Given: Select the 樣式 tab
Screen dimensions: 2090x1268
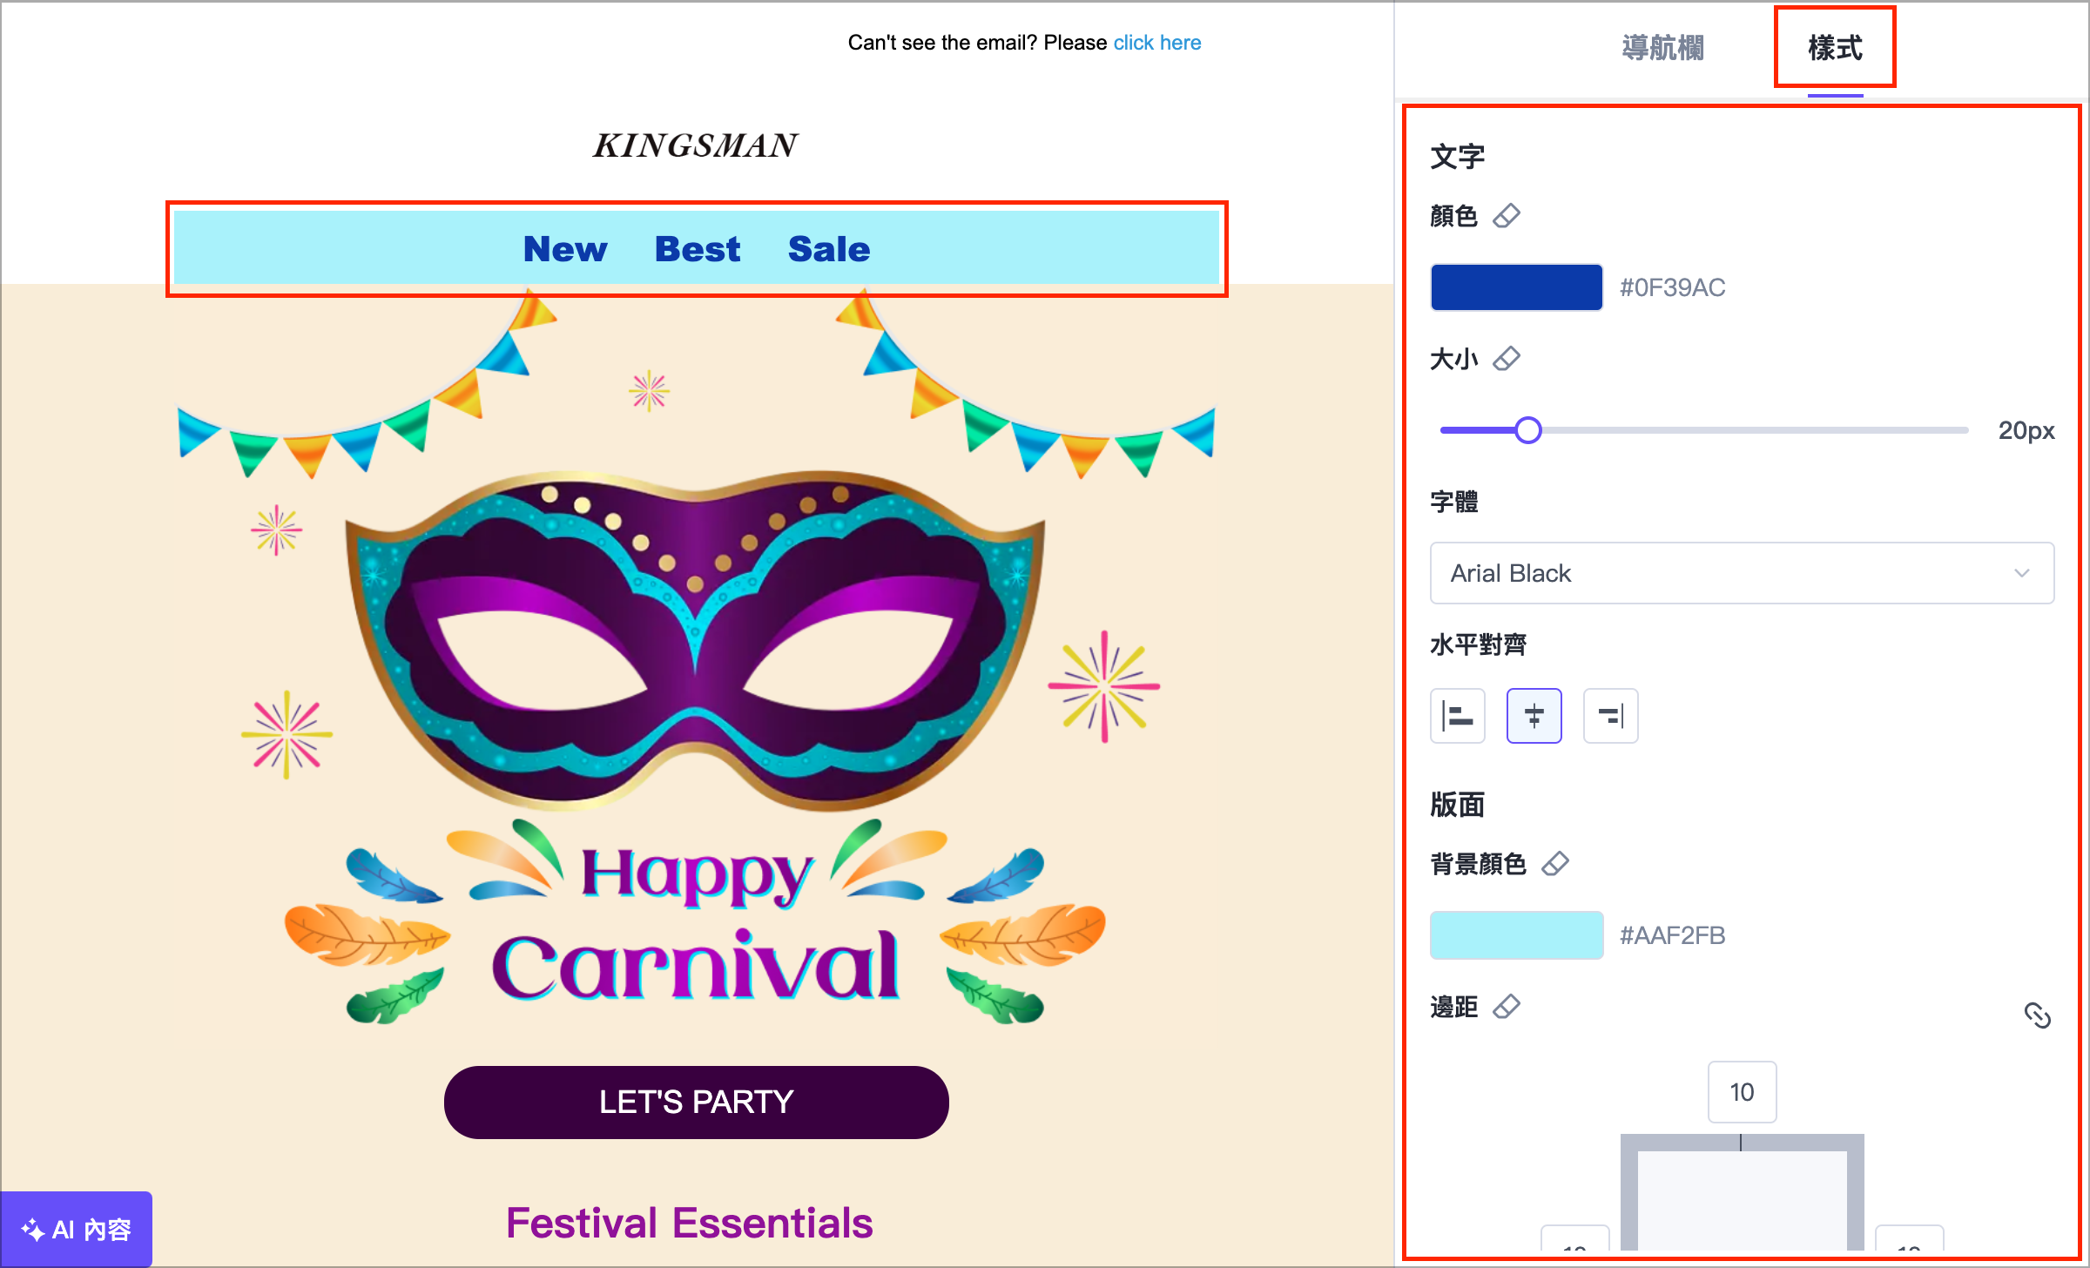Looking at the screenshot, I should [1835, 48].
